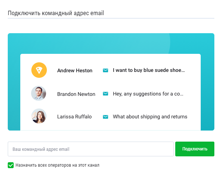This screenshot has width=221, height=177.
Task: Click the envelope icon beside Brandon Newton
Action: pos(106,94)
